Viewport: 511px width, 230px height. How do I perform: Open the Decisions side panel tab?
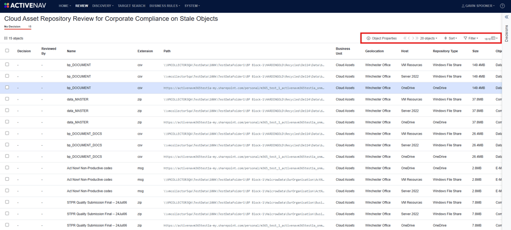[506, 33]
